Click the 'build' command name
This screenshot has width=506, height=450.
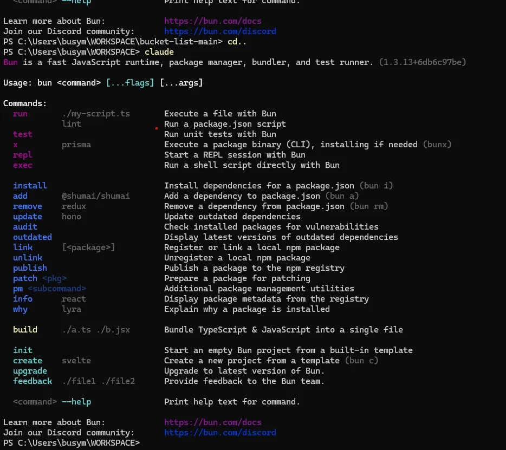tap(25, 330)
